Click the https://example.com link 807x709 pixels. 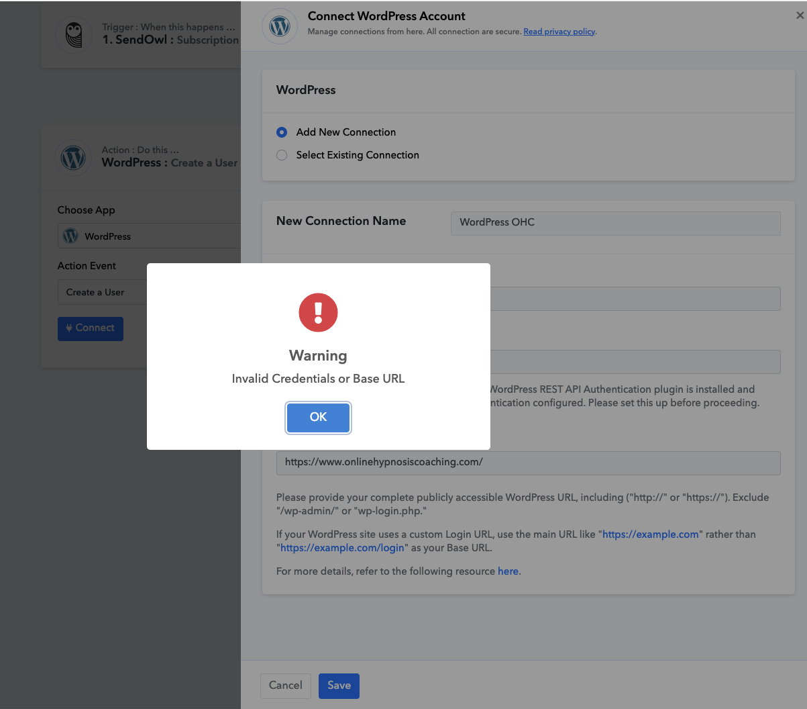click(650, 534)
